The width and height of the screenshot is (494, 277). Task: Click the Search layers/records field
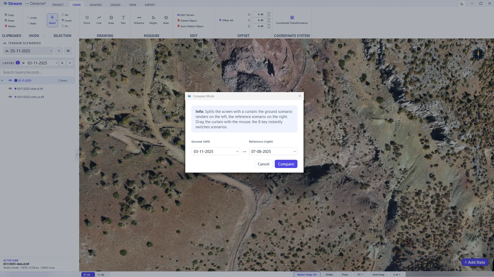(x=37, y=72)
